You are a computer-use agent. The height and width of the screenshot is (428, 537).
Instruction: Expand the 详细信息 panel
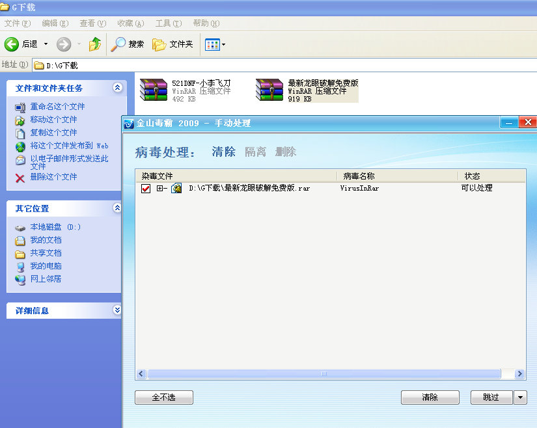pyautogui.click(x=117, y=310)
